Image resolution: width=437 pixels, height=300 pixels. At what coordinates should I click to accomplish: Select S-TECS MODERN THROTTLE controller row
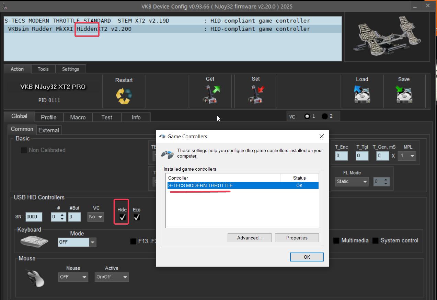click(x=243, y=185)
